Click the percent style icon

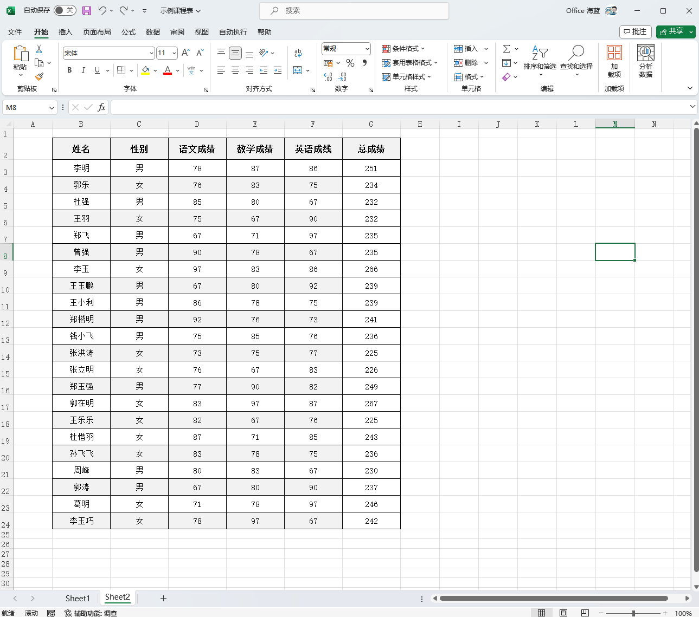(x=350, y=63)
